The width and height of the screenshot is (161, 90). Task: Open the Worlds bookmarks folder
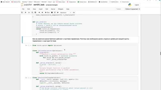click(x=31, y=2)
